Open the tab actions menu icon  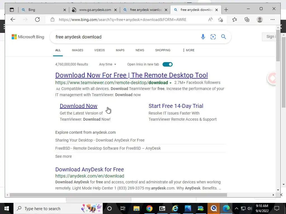click(12, 10)
